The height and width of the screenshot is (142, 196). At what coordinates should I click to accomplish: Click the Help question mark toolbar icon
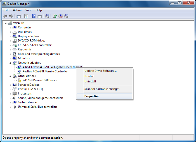pyautogui.click(x=34, y=16)
